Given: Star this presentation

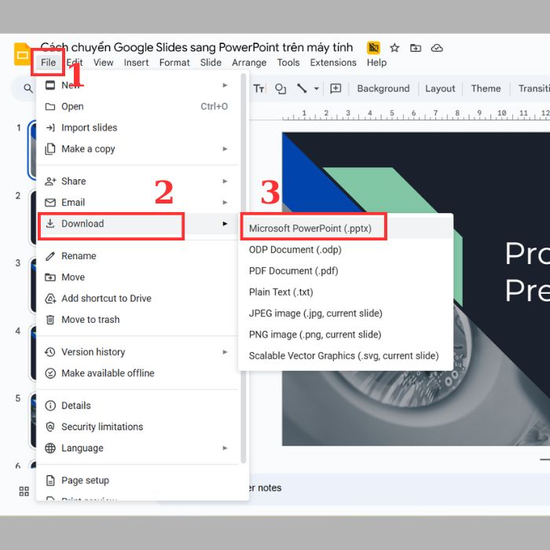Looking at the screenshot, I should click(x=394, y=48).
